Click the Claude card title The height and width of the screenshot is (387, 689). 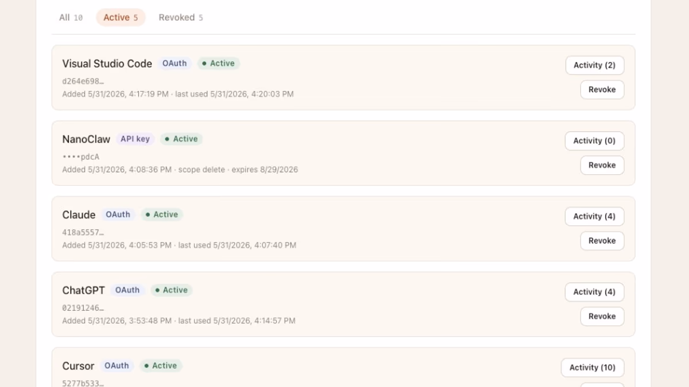pos(79,215)
